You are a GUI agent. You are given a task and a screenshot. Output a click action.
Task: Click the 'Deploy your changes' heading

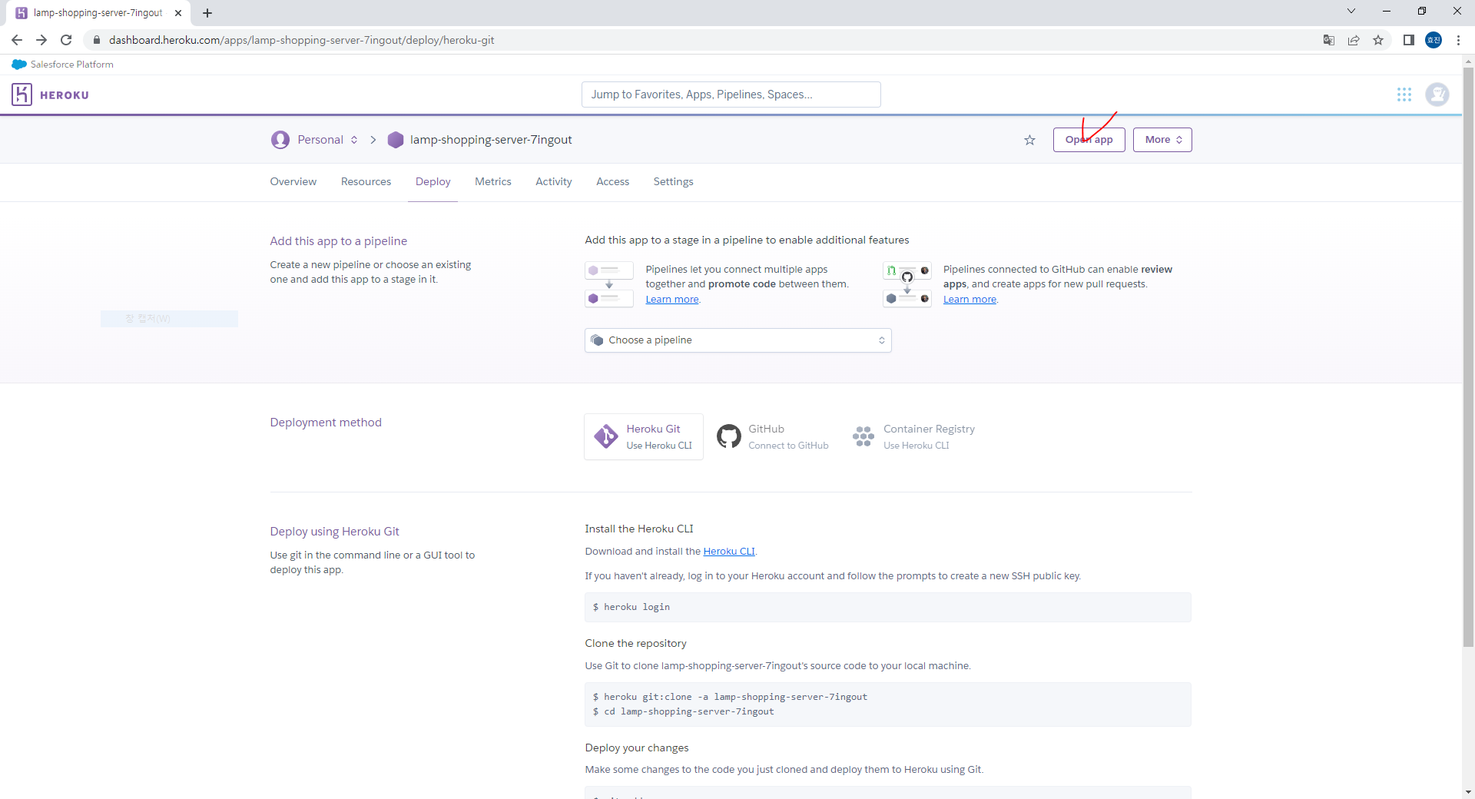(x=637, y=748)
